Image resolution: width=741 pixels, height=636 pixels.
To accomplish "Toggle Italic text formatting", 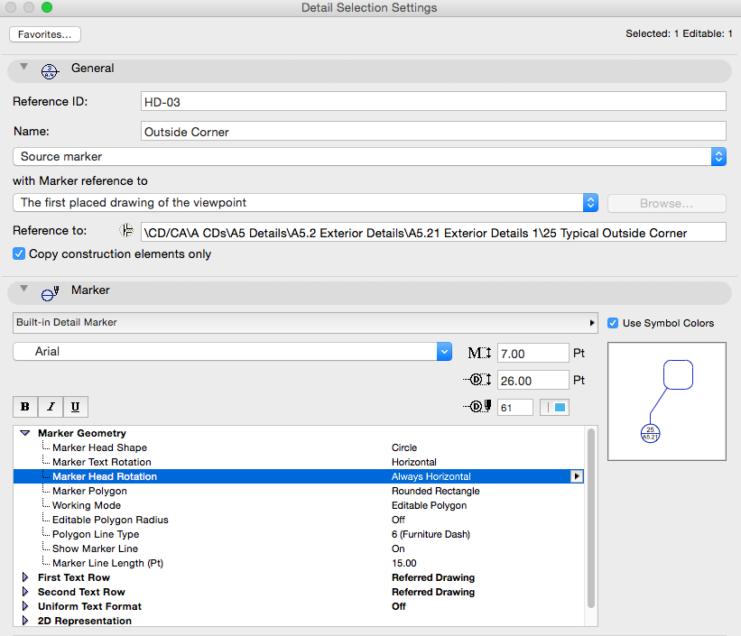I will click(x=51, y=407).
